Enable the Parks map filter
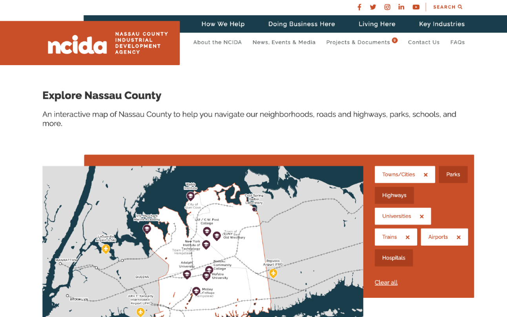 (453, 175)
